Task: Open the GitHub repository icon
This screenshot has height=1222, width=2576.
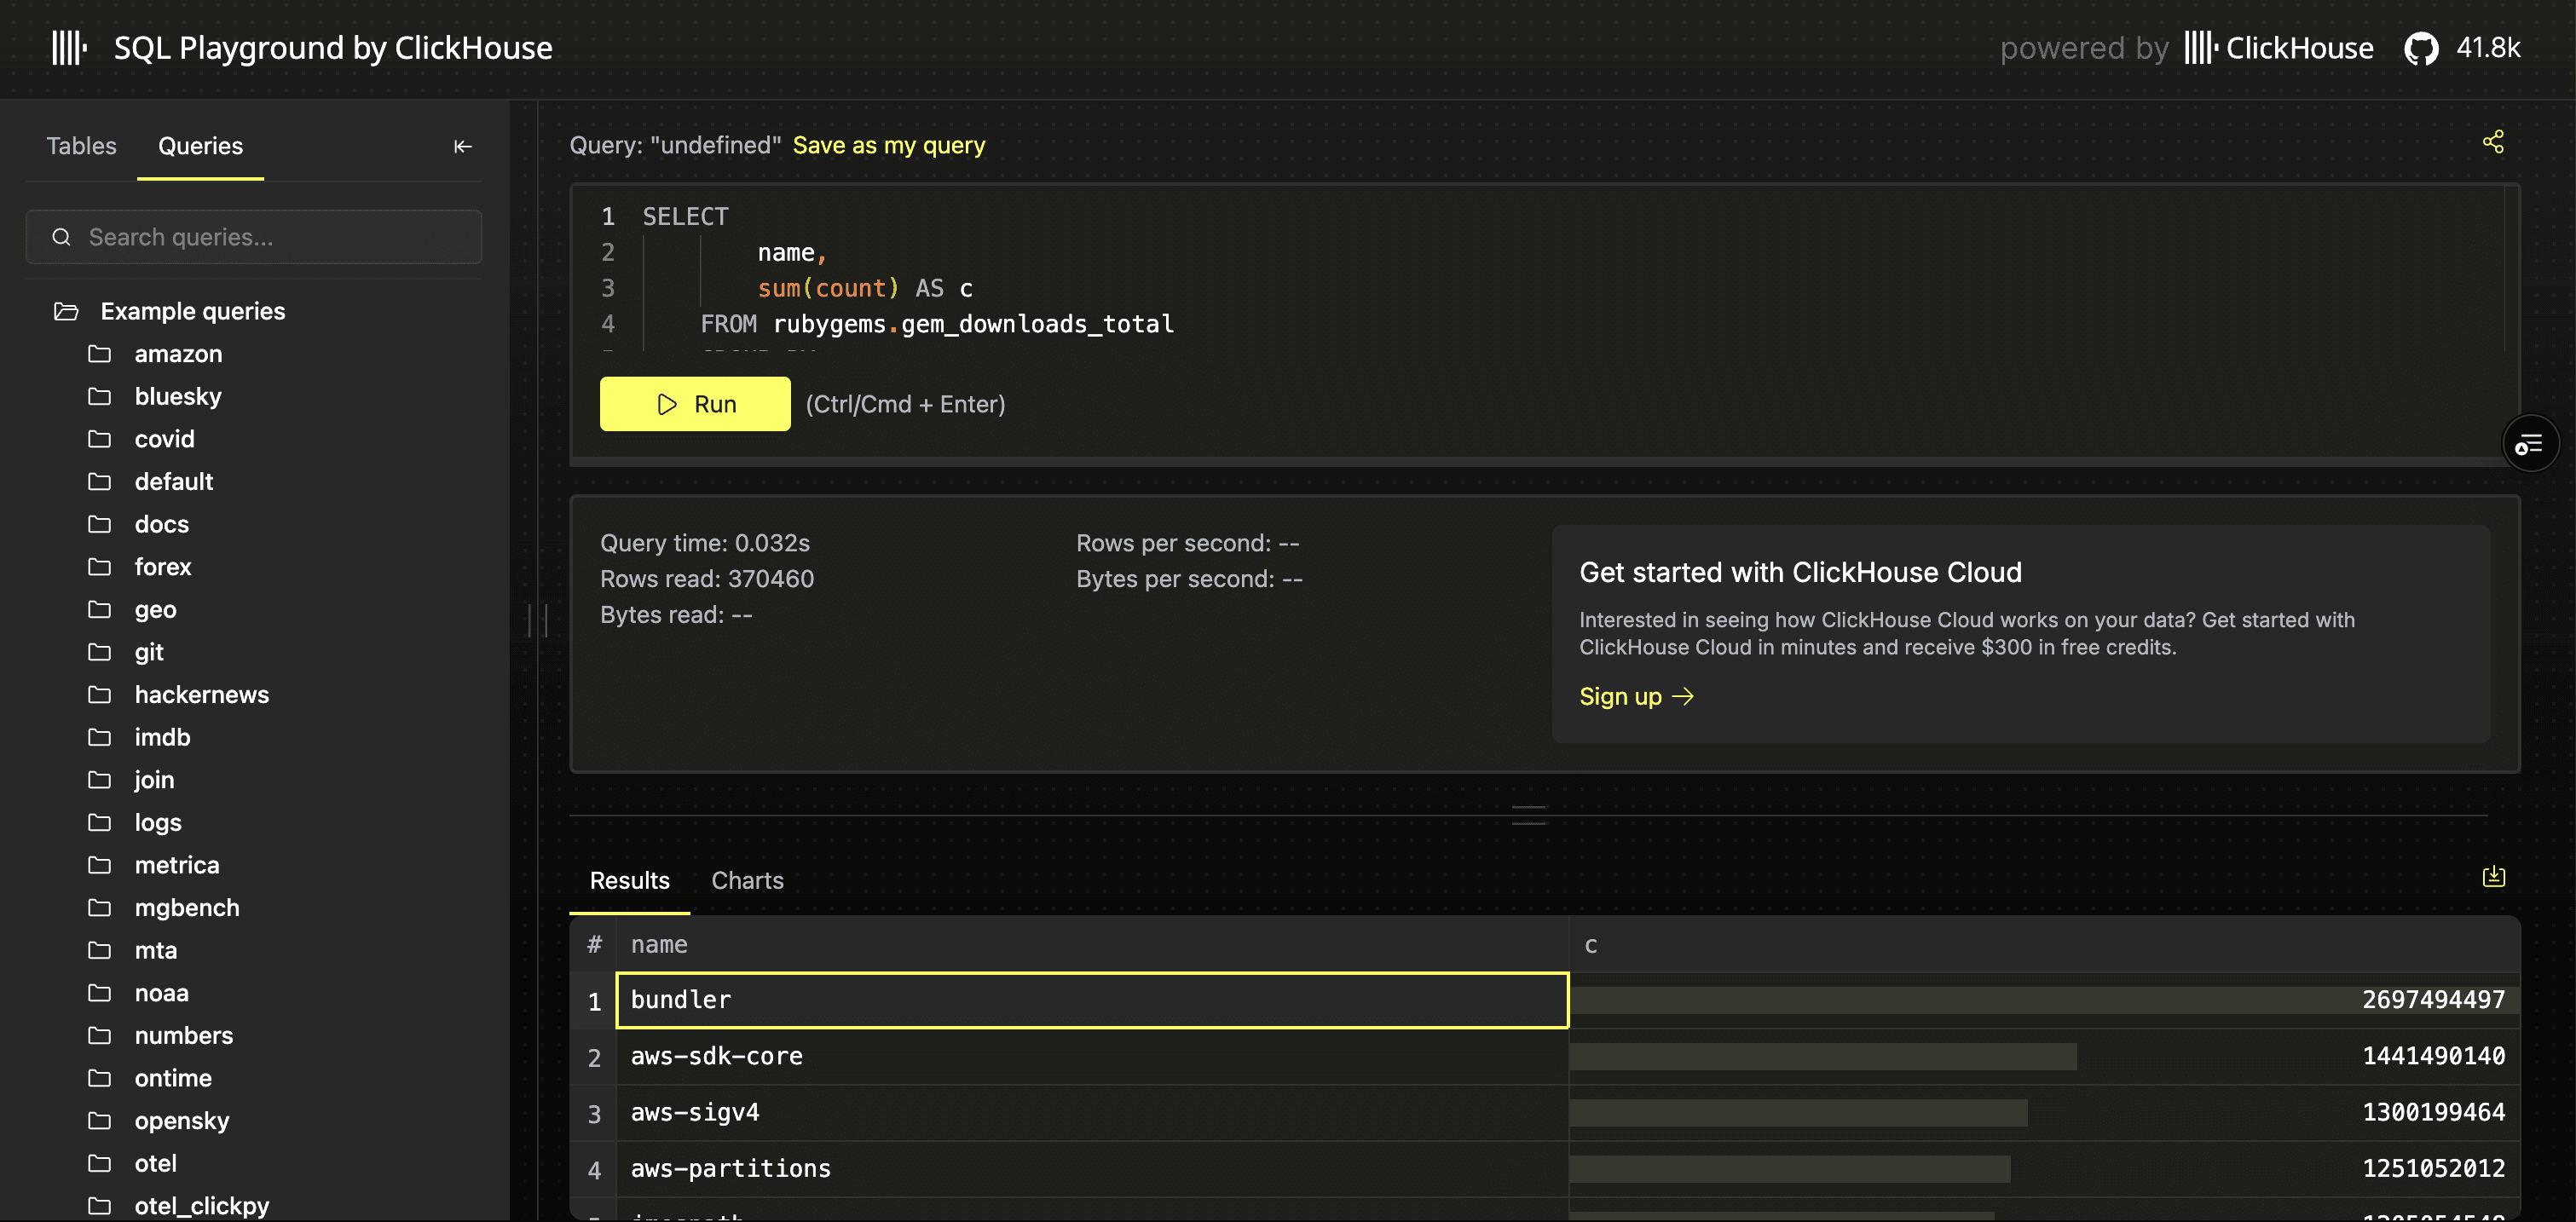Action: (x=2421, y=48)
